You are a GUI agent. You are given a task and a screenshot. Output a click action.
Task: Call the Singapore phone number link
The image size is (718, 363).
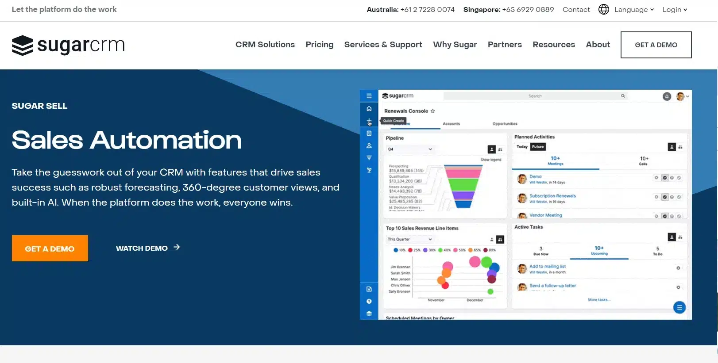coord(528,9)
